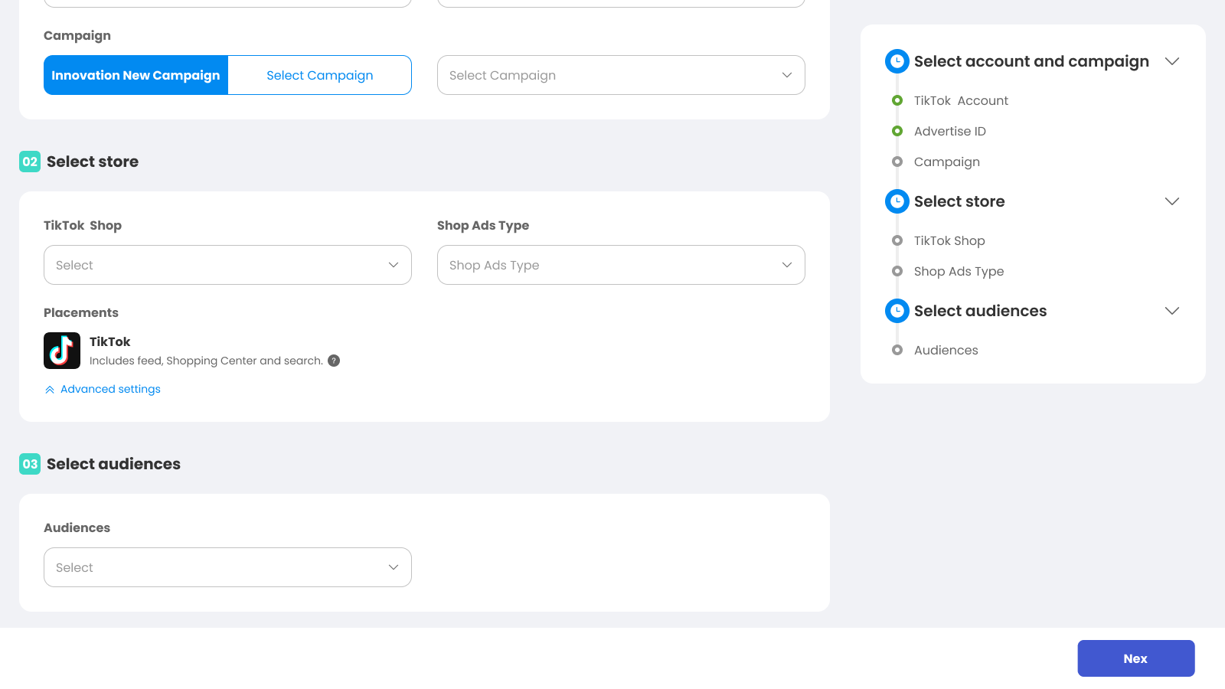Collapse the Select audiences section in sidebar
1225x689 pixels.
pos(1172,311)
